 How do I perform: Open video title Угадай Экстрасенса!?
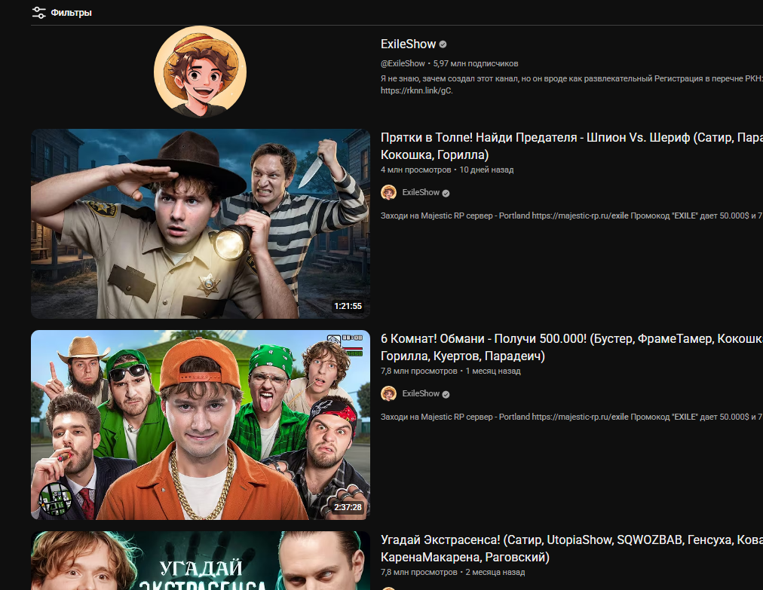tap(571, 549)
